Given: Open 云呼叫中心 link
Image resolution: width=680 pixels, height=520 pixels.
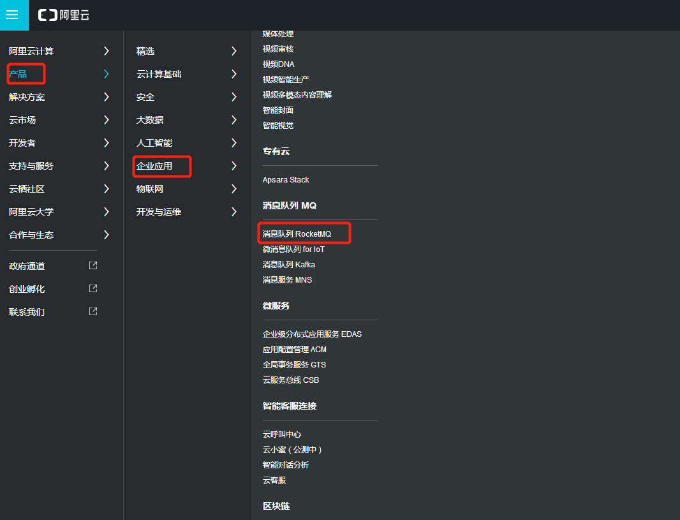Looking at the screenshot, I should pos(282,435).
